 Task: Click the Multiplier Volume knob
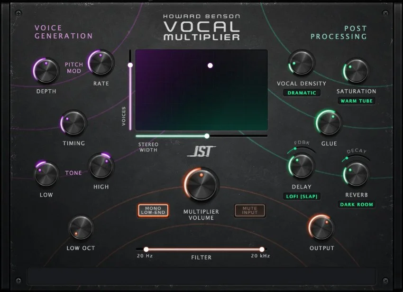click(x=201, y=184)
